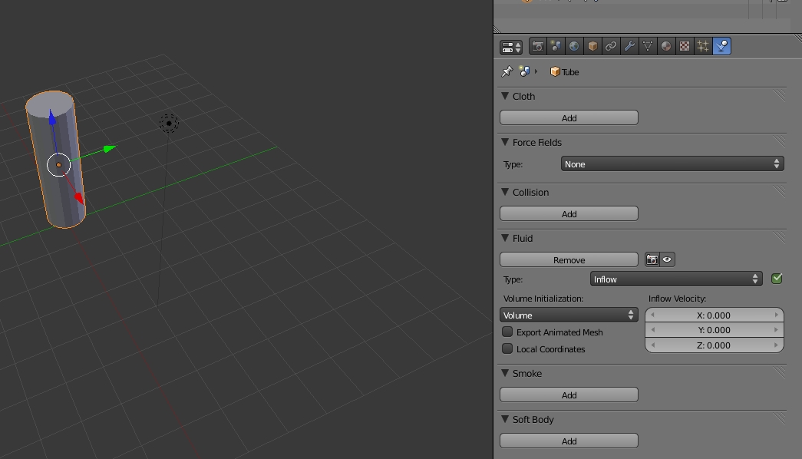Collapse the Smoke panel
This screenshot has width=802, height=459.
pos(505,373)
